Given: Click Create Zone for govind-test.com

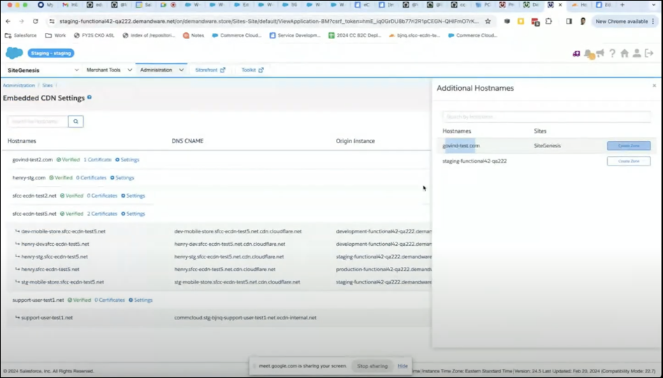Looking at the screenshot, I should point(629,146).
